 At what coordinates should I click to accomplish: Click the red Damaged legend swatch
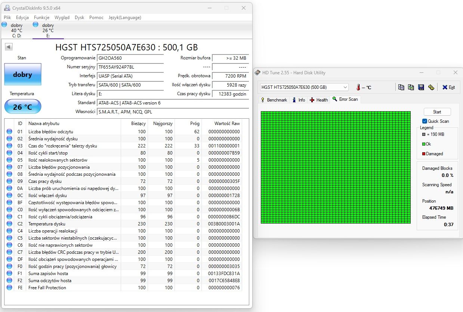pyautogui.click(x=423, y=154)
